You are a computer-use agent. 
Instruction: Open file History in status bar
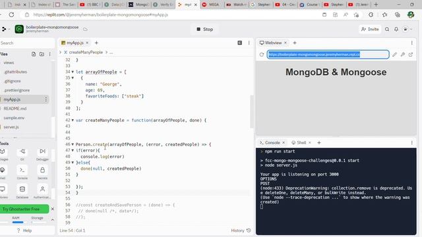[241, 230]
